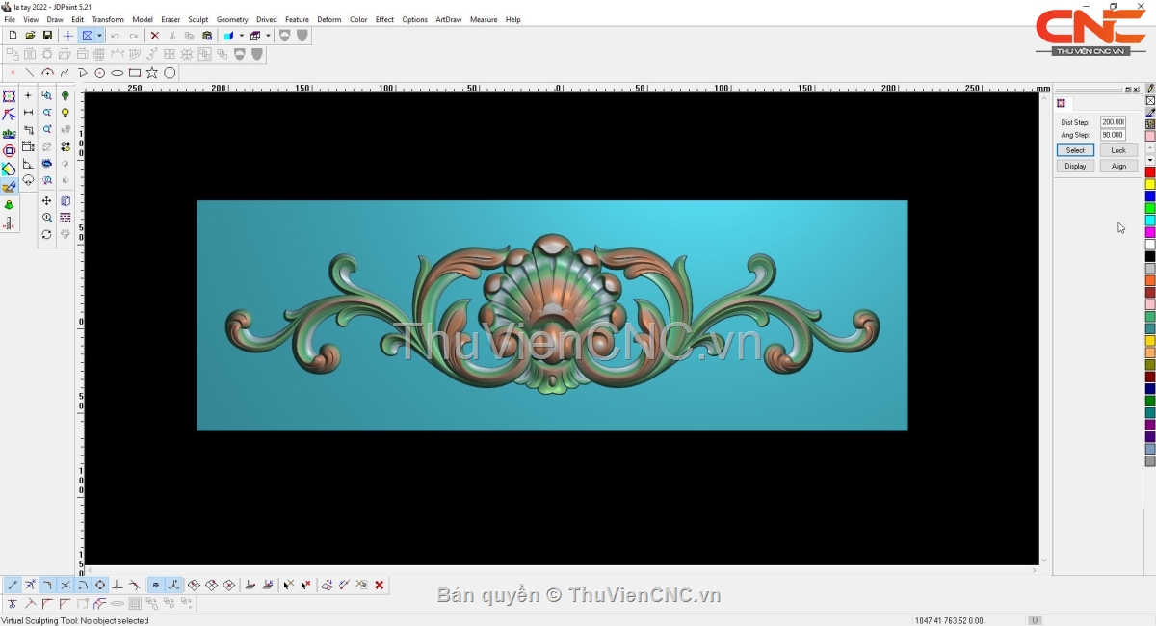Viewport: 1156px width, 626px height.
Task: Open the blue cube shading dropdown
Action: click(x=242, y=36)
